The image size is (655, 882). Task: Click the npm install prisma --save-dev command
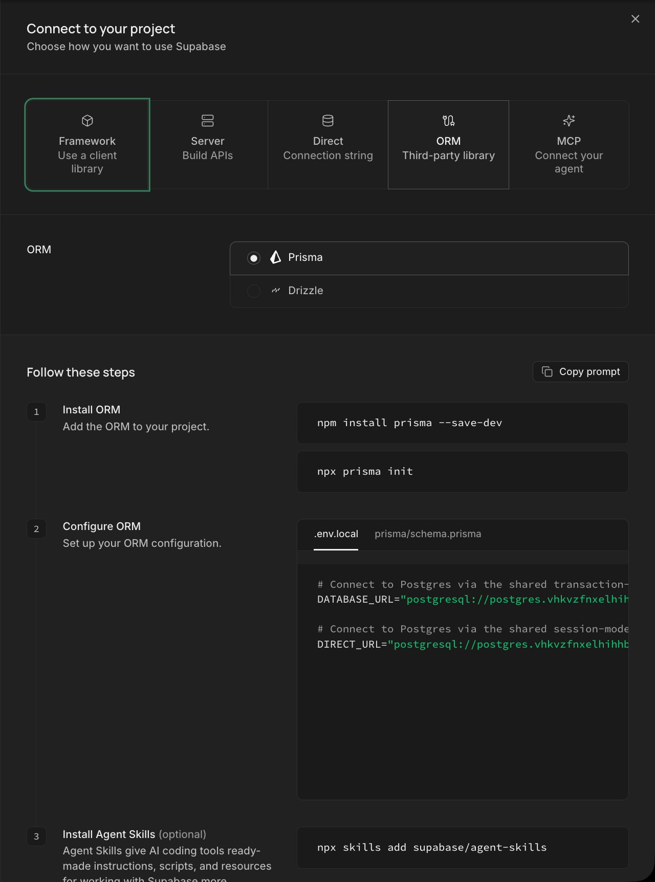point(409,423)
